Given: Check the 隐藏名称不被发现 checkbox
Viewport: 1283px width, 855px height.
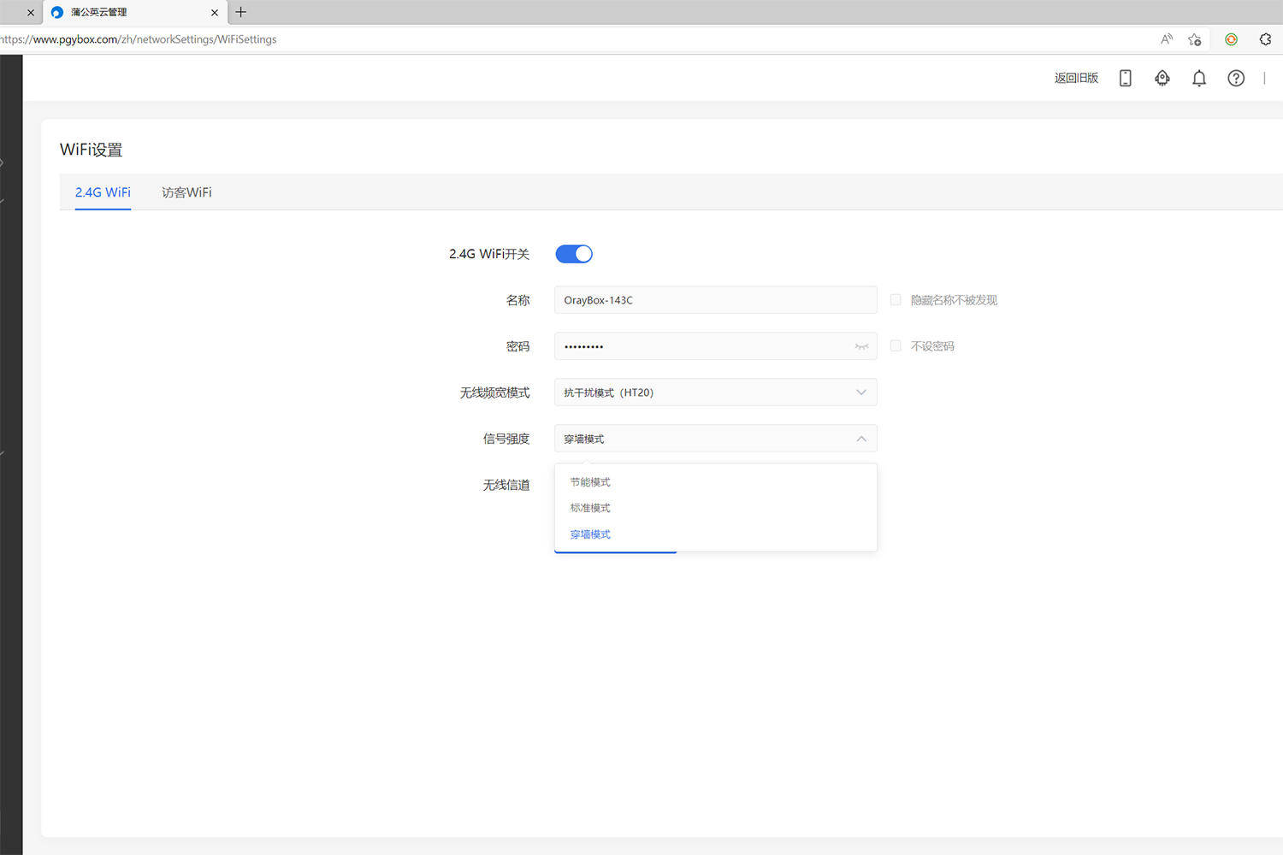Looking at the screenshot, I should click(x=896, y=300).
